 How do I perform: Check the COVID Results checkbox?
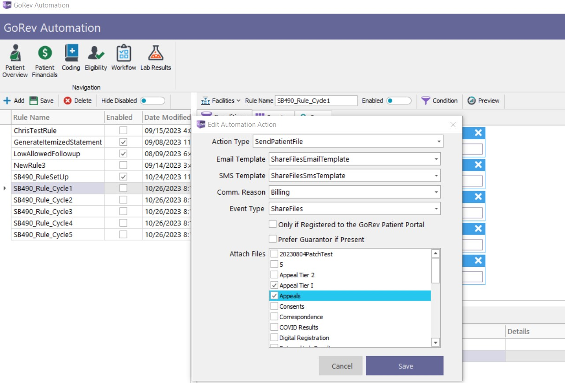[x=275, y=327]
